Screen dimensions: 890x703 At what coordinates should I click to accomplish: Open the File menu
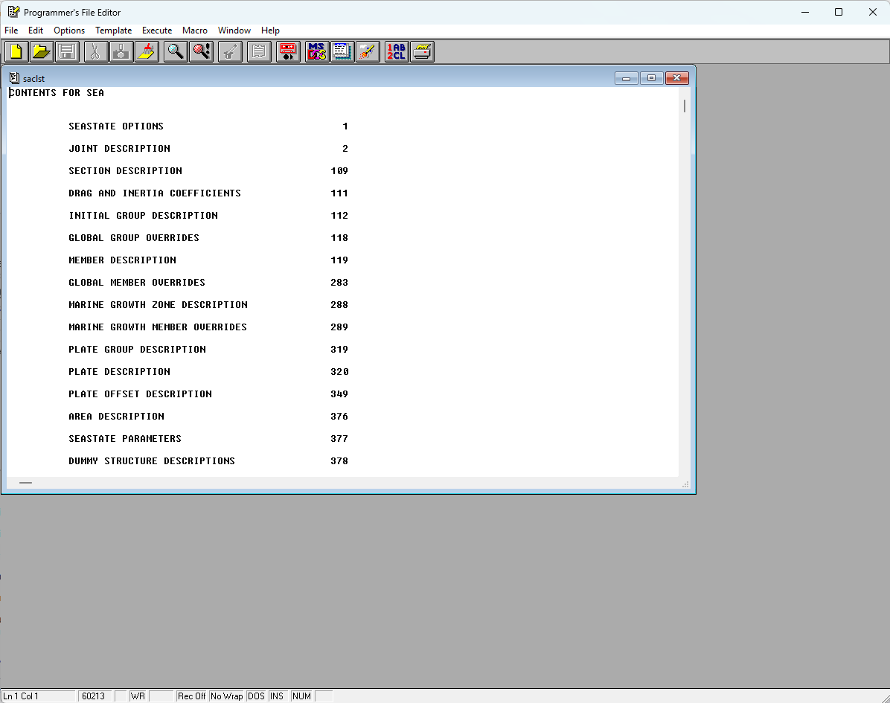coord(11,31)
